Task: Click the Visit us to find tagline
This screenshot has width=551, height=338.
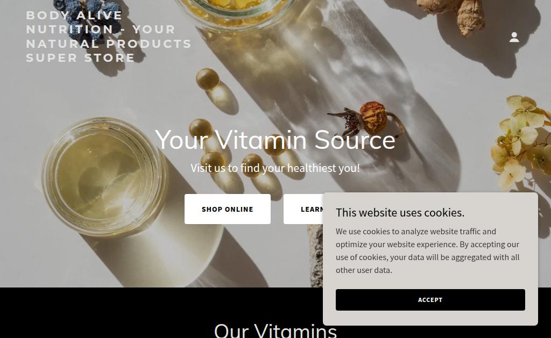Action: (x=275, y=168)
